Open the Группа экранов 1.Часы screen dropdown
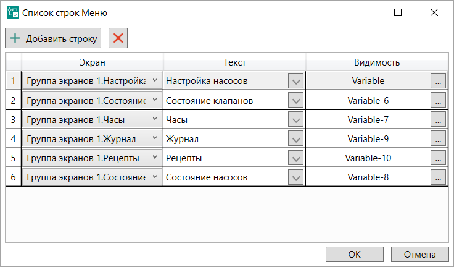Viewport: 454px width, 267px height. click(x=154, y=119)
